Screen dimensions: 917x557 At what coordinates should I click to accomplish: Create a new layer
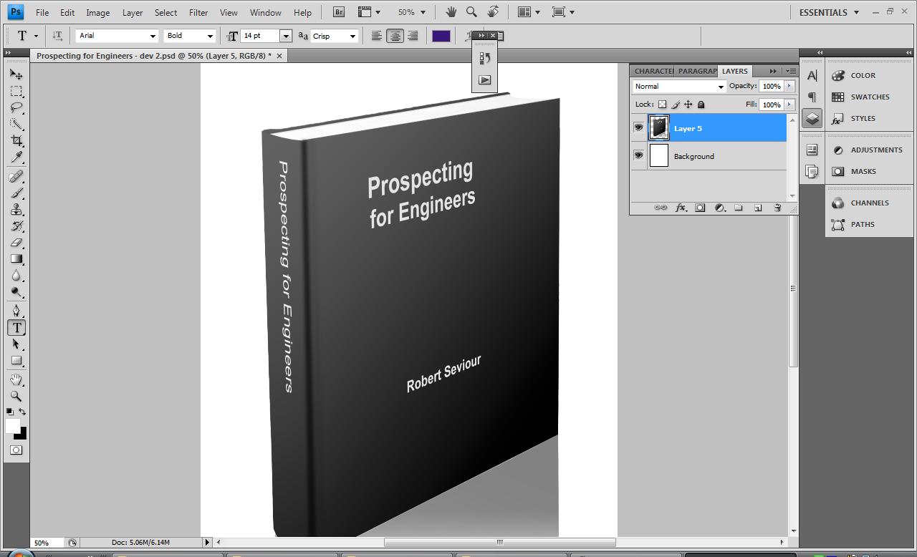coord(758,208)
